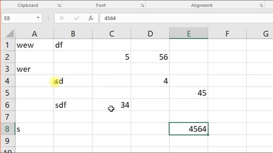Select column C header

pos(112,33)
